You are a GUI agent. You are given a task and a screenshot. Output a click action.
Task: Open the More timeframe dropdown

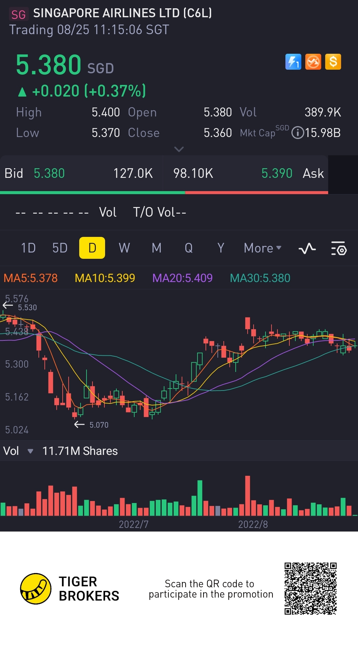[263, 248]
